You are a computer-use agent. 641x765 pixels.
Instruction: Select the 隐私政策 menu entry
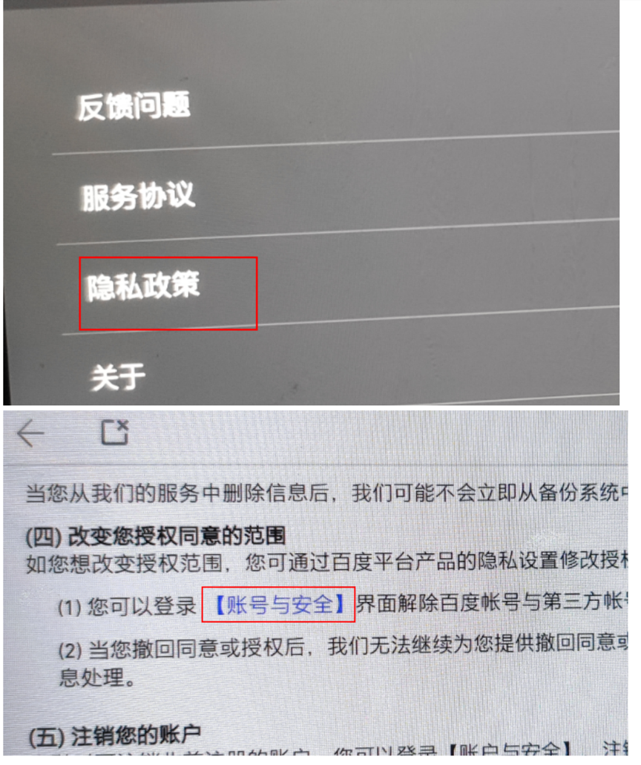143,286
